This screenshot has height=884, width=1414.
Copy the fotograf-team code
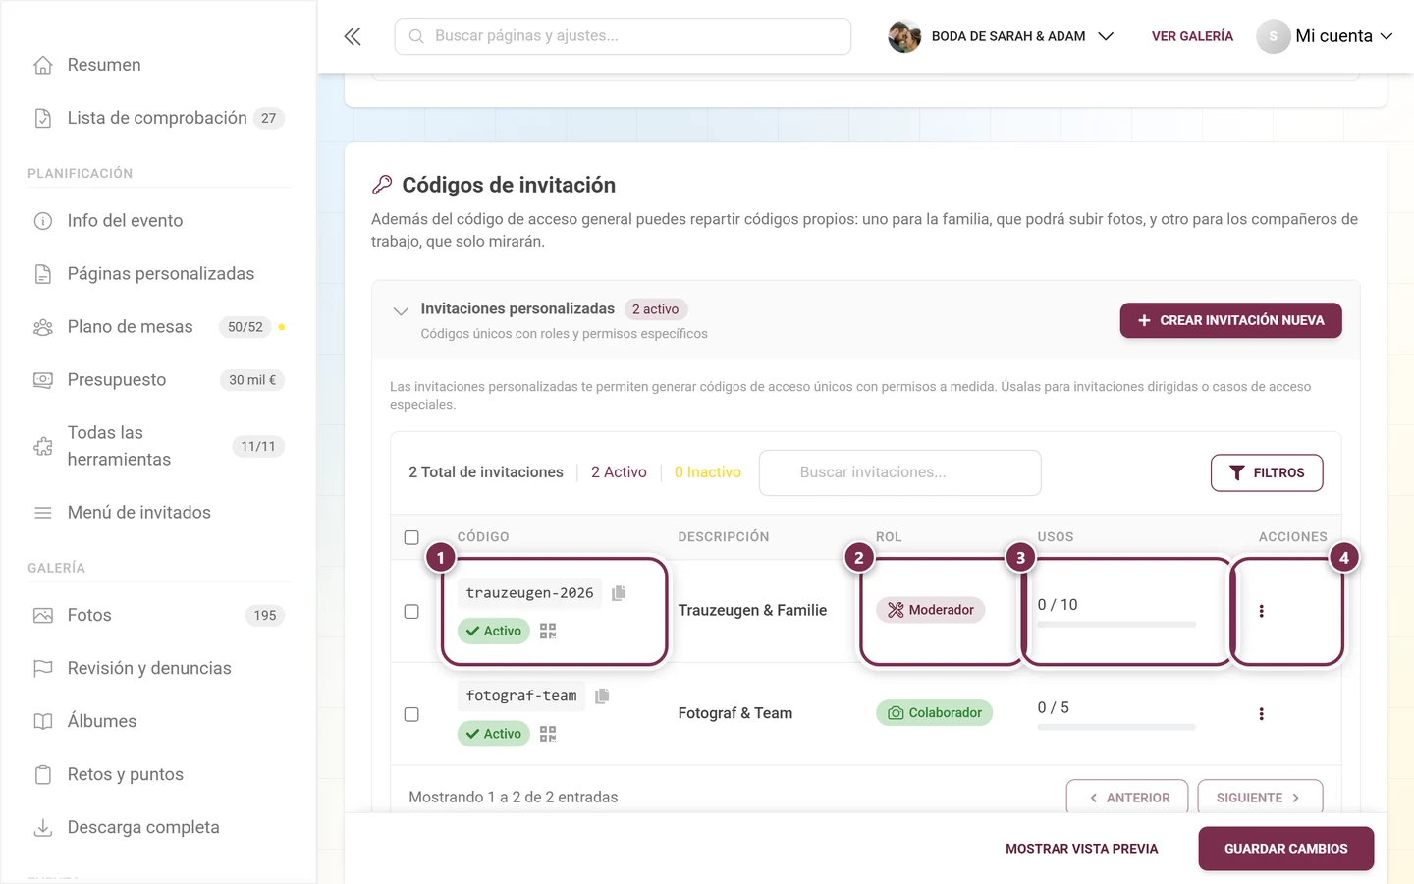[x=602, y=695]
